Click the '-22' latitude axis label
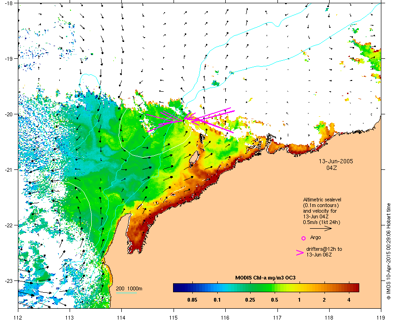The width and height of the screenshot is (395, 320). pos(8,225)
